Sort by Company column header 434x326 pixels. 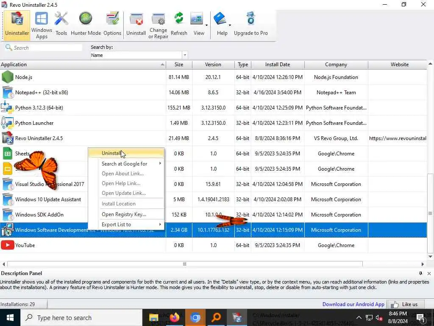336,65
